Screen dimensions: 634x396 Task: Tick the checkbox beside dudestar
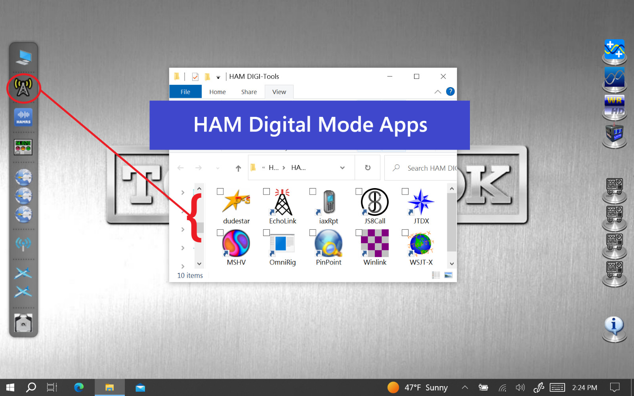220,192
